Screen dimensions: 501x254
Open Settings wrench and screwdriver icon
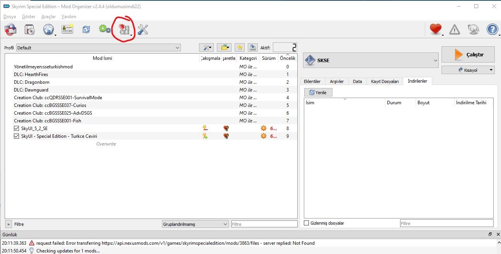[143, 29]
